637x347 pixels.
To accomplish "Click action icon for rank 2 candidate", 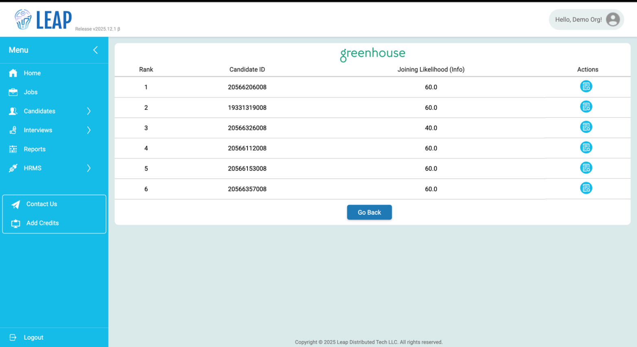I will [586, 107].
